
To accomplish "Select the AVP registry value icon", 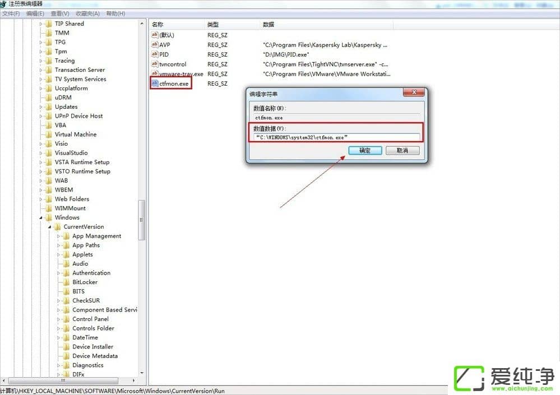I will 155,45.
